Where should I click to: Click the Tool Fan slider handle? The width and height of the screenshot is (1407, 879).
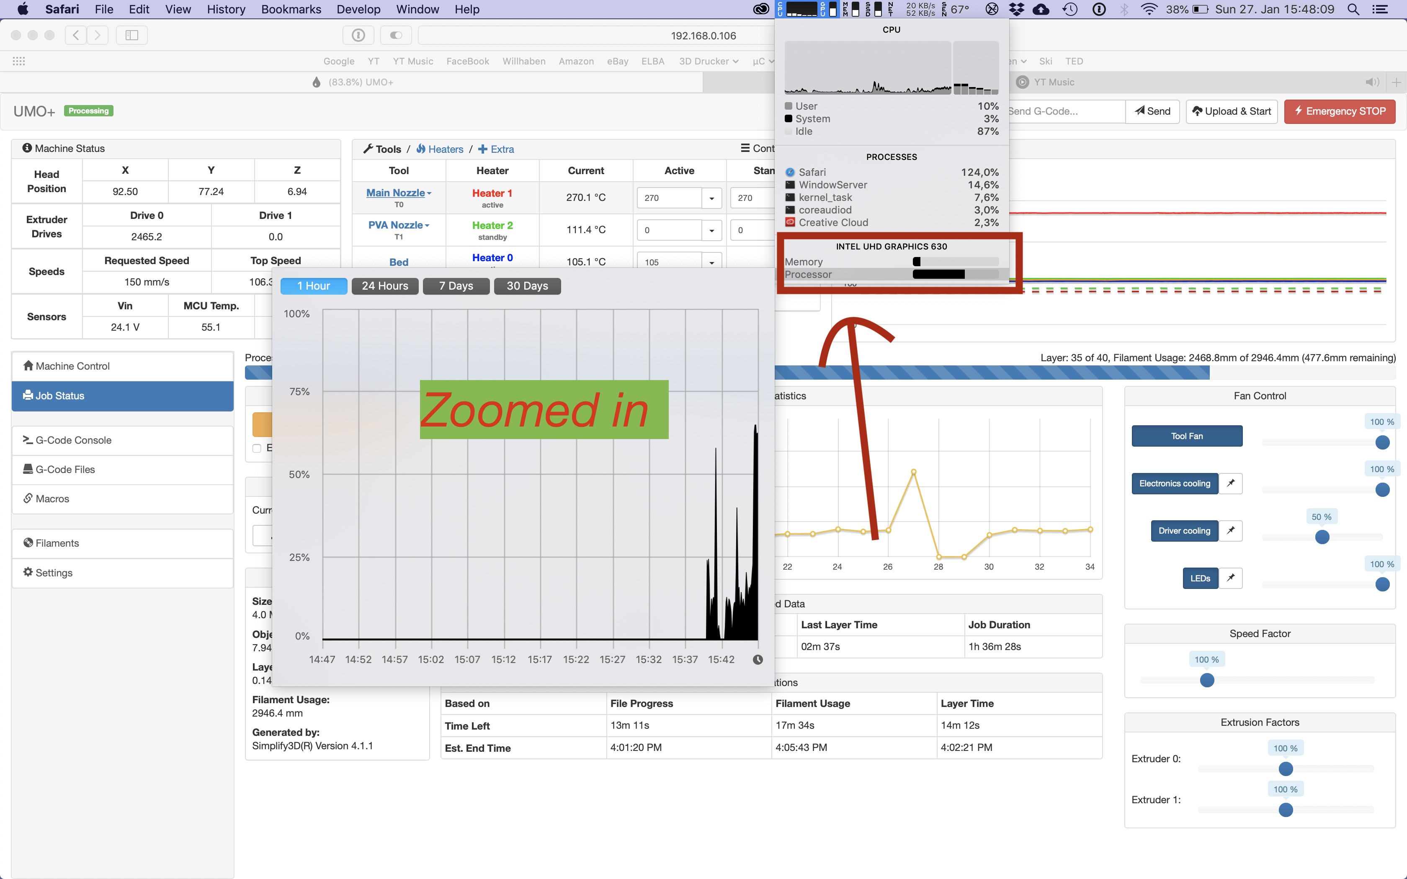(1383, 442)
